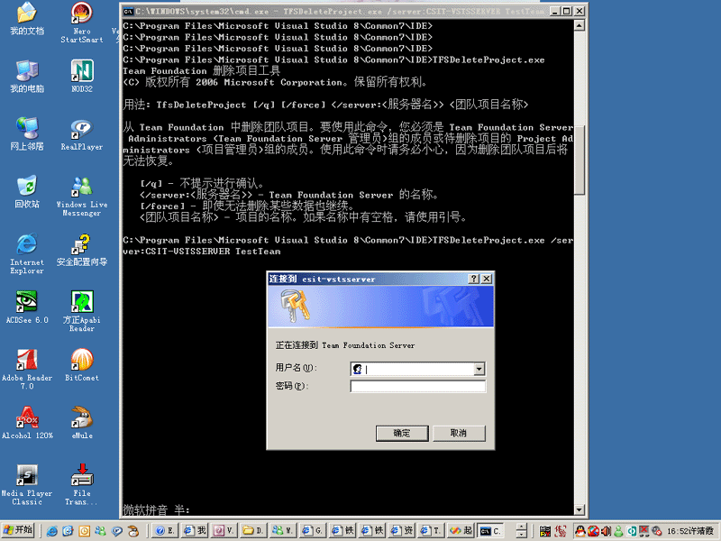Viewport: 721px width, 541px height.
Task: Launch Windows Live Messenger desktop shortcut
Action: (x=82, y=196)
